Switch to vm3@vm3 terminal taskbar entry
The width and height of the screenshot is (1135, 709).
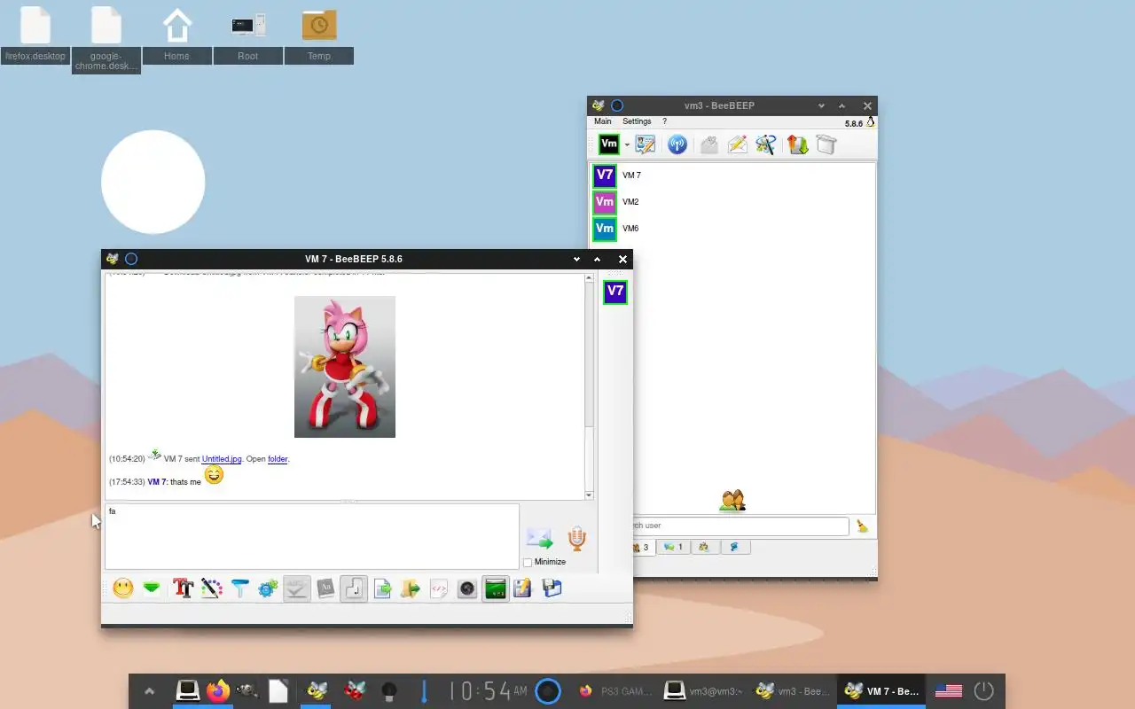704,691
